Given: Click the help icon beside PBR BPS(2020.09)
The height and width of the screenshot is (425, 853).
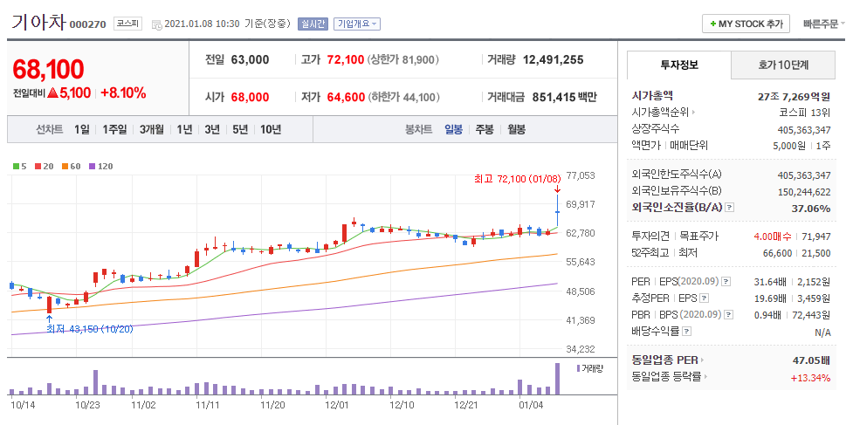Looking at the screenshot, I should (x=727, y=315).
